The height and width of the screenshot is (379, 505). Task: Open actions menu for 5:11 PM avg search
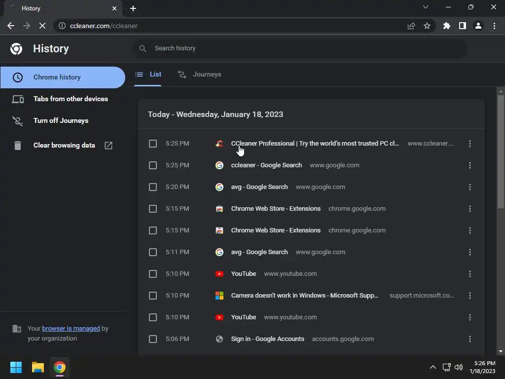[x=470, y=252]
